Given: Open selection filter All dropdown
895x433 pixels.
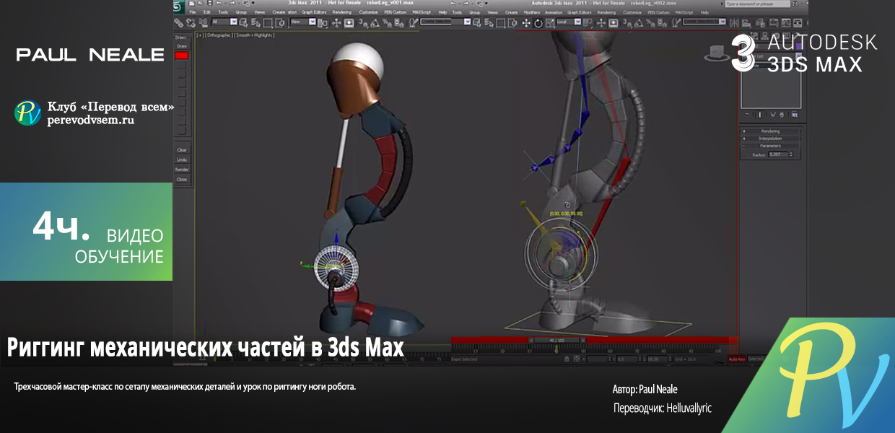Looking at the screenshot, I should (224, 22).
